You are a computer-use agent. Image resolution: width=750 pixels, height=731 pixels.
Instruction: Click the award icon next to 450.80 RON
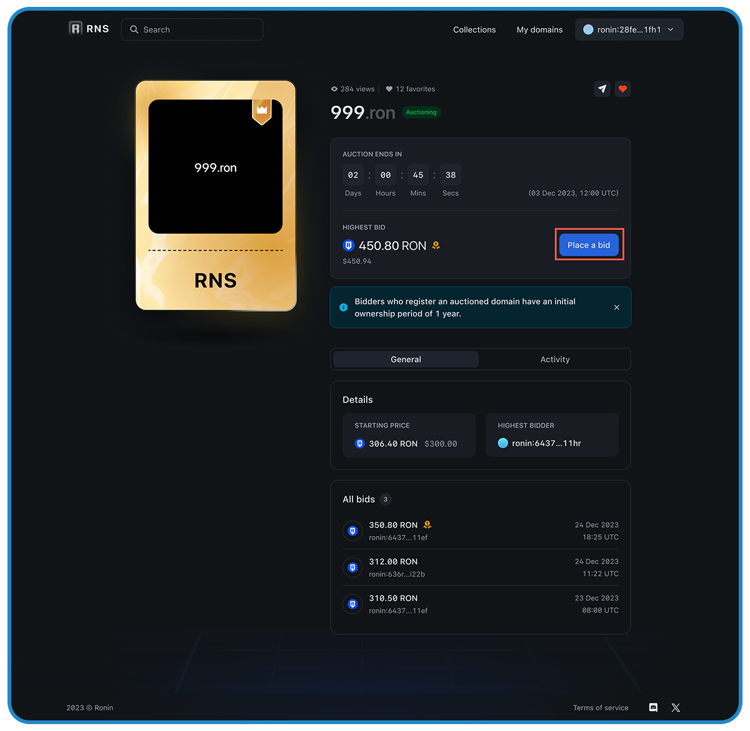(436, 246)
